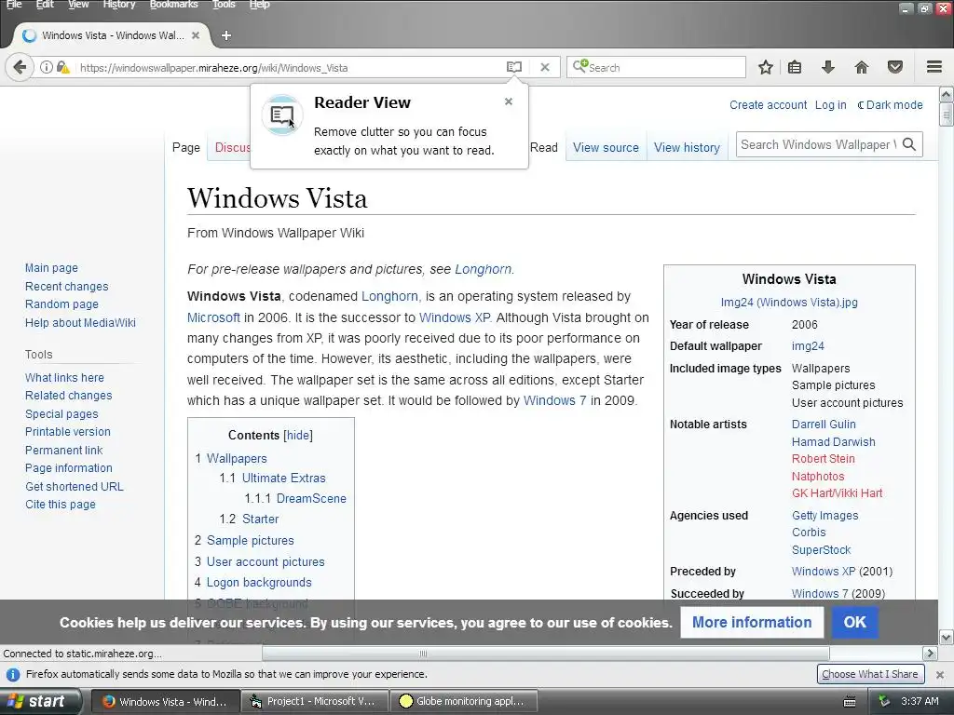Open the Firefox hamburger menu
This screenshot has height=715, width=954.
934,67
